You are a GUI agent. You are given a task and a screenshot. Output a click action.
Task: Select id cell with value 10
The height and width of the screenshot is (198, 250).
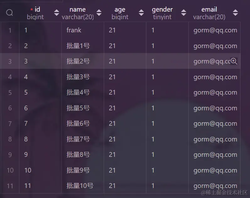40,170
